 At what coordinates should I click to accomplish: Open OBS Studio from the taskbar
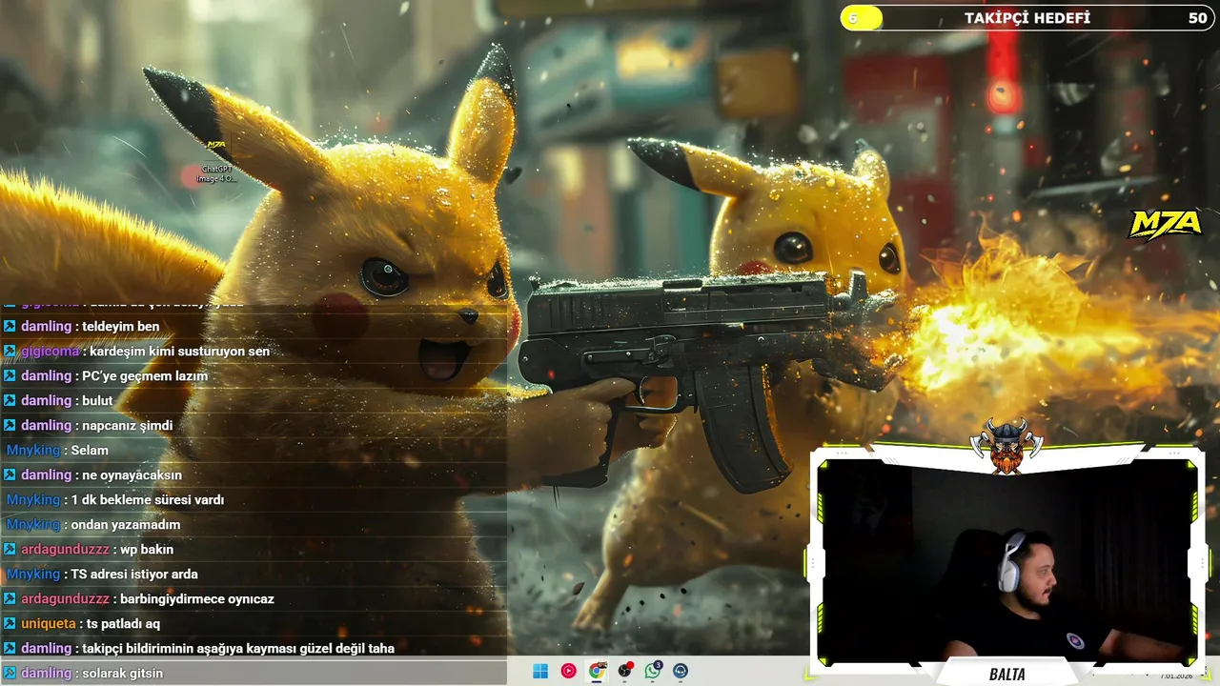click(624, 671)
